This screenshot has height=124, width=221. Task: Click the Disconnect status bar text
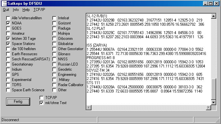(x=10, y=120)
